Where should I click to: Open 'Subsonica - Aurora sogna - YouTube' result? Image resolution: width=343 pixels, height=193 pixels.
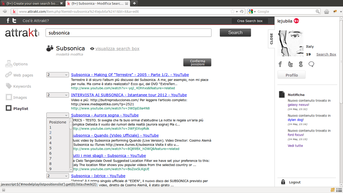click(105, 115)
